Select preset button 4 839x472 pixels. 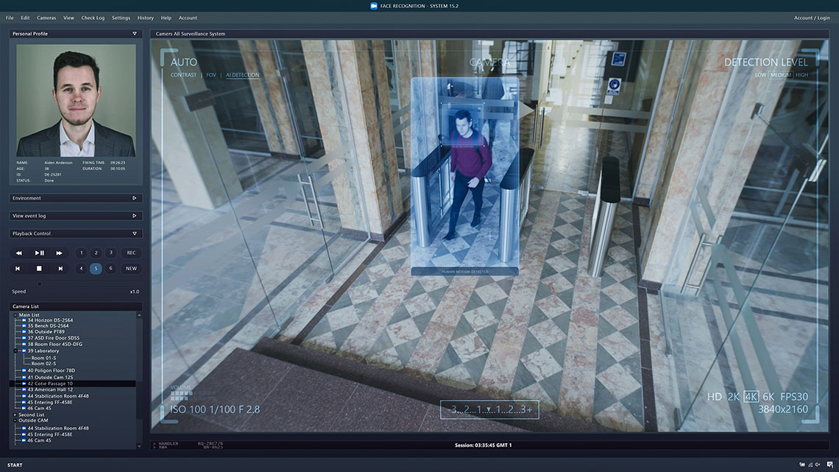[81, 268]
